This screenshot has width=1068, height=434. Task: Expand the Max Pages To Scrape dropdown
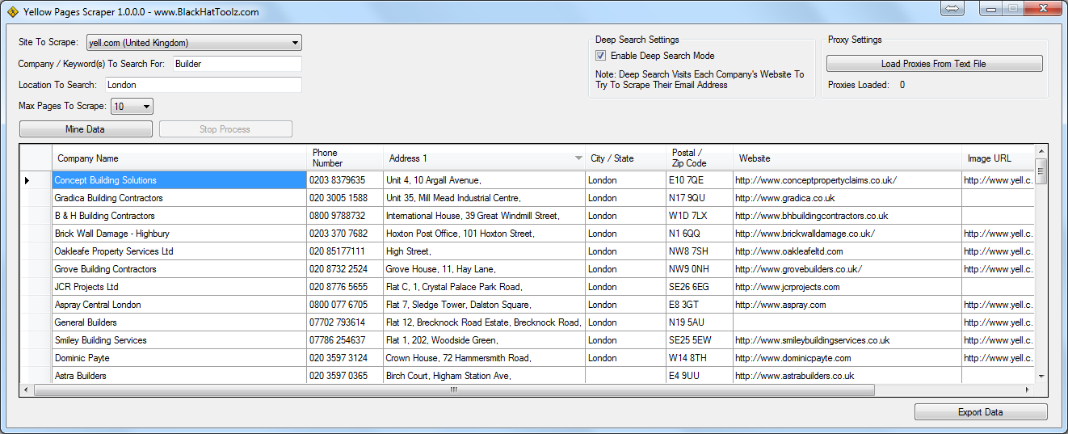[x=146, y=107]
